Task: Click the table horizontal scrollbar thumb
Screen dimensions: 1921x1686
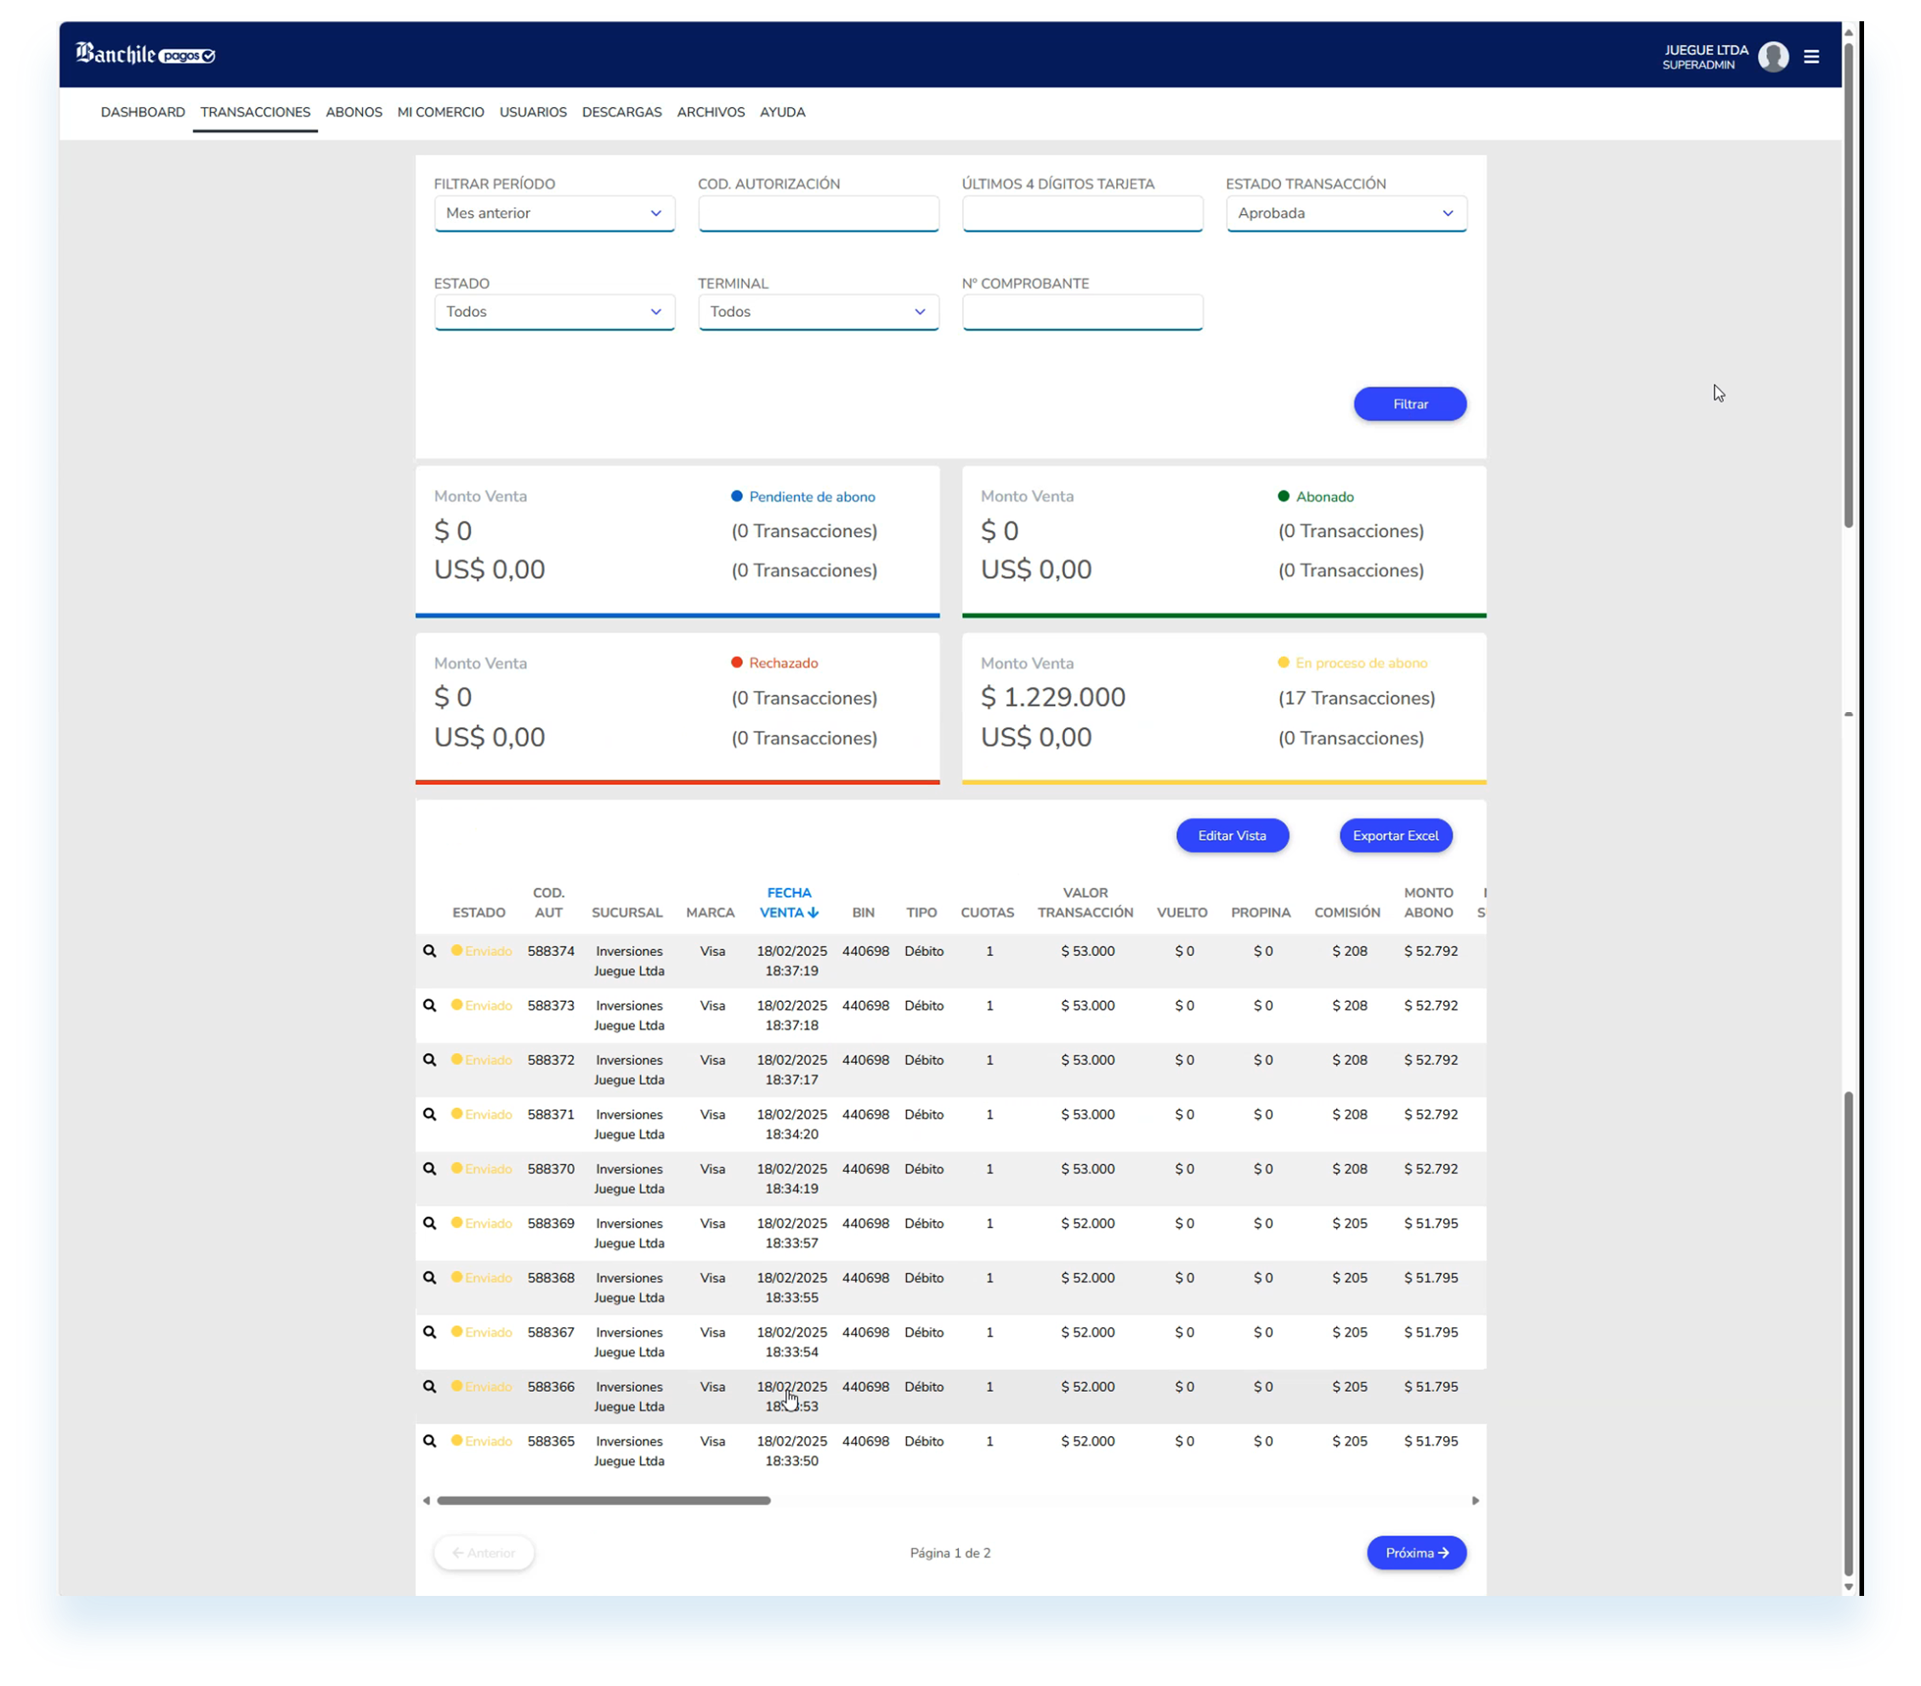Action: 603,1501
